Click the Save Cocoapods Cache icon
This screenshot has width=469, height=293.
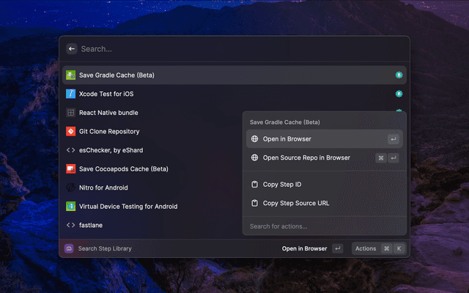[x=70, y=169]
